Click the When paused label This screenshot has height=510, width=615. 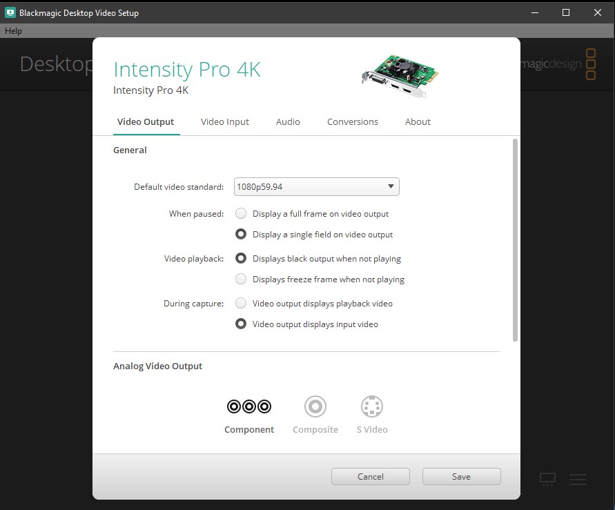tap(197, 214)
